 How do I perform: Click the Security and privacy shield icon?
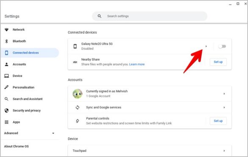[6, 110]
